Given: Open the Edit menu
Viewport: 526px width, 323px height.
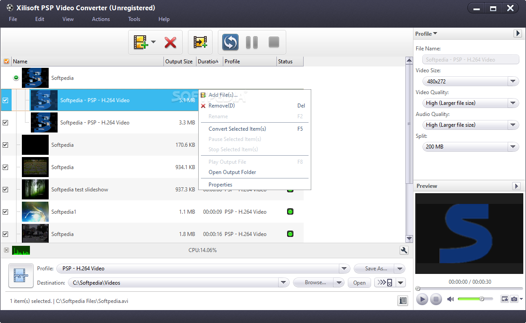Looking at the screenshot, I should pos(40,19).
